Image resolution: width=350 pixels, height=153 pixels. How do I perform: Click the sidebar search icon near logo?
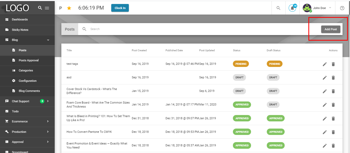(40, 8)
